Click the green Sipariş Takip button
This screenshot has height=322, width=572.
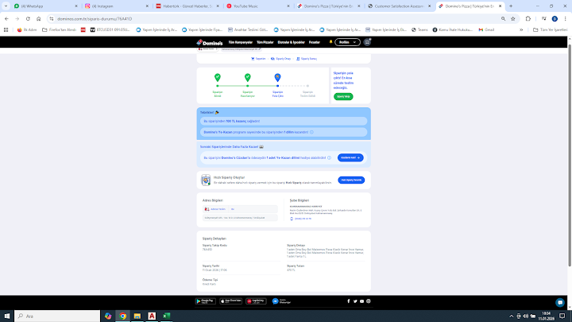343,96
